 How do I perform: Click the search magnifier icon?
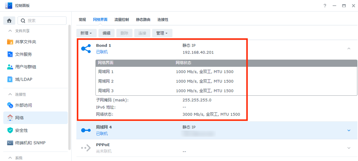coord(23,21)
